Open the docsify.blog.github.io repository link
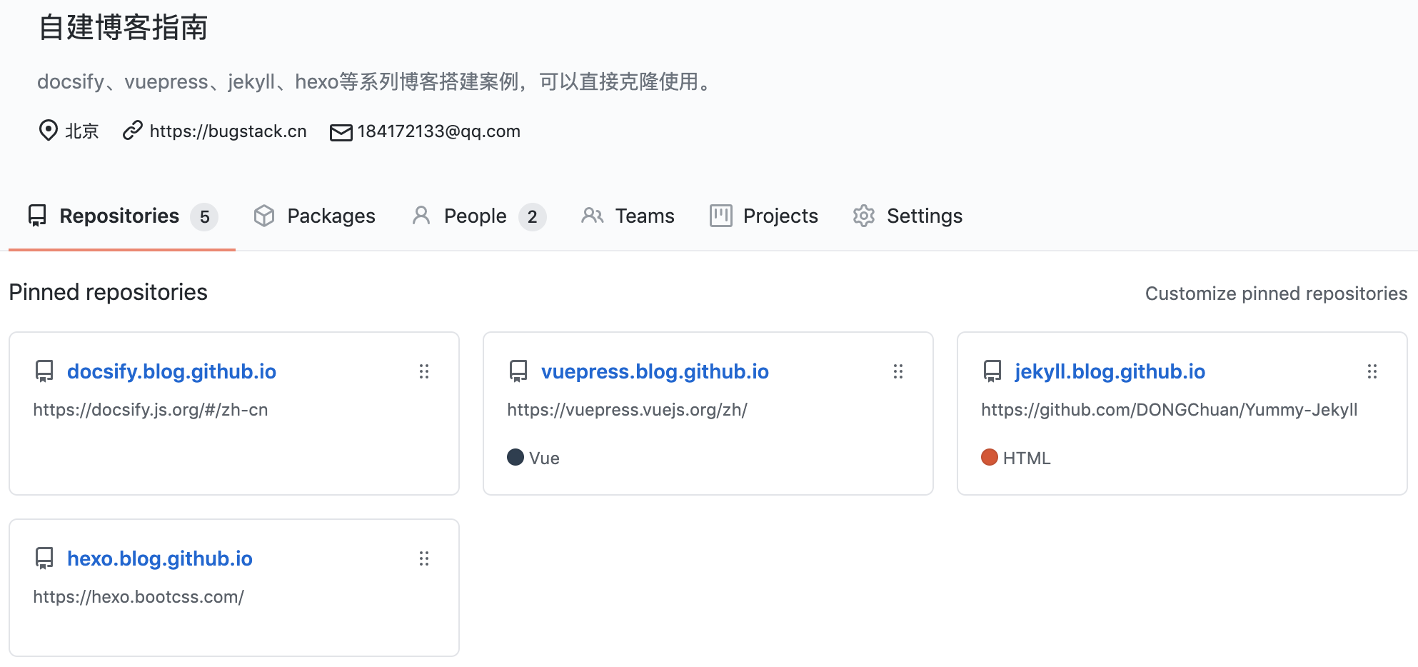1418x667 pixels. [171, 371]
